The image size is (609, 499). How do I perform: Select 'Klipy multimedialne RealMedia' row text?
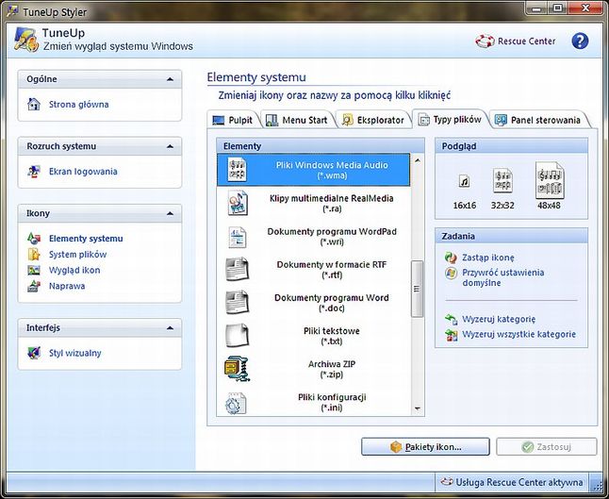tap(332, 203)
